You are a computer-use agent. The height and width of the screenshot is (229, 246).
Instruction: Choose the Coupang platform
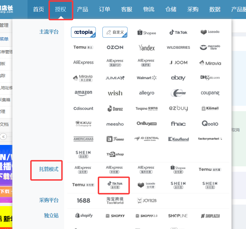click(x=210, y=93)
